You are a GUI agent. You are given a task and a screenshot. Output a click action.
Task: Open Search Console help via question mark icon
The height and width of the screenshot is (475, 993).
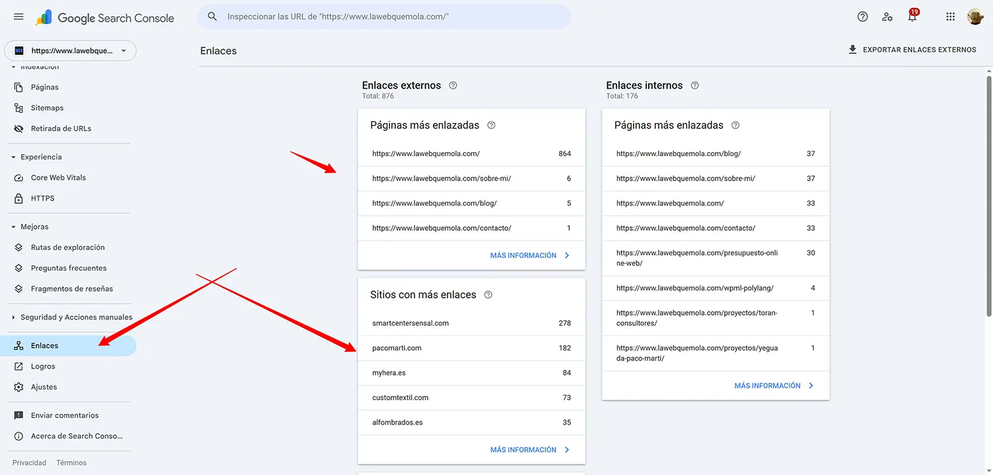[862, 17]
